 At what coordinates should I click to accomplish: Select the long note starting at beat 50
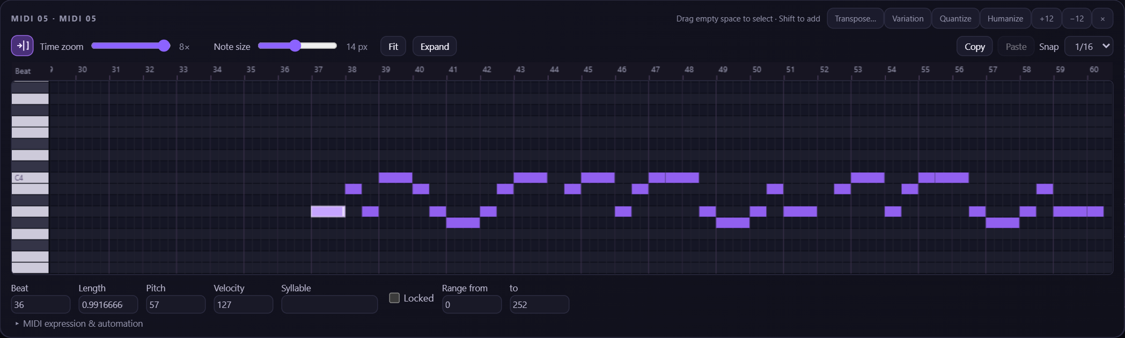[x=800, y=211]
